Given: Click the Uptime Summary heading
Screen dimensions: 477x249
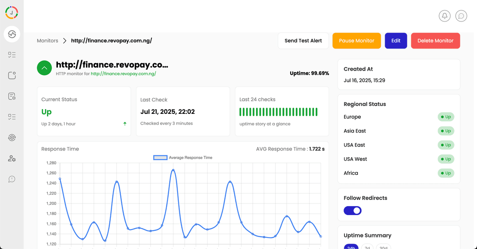Looking at the screenshot, I should pos(367,235).
